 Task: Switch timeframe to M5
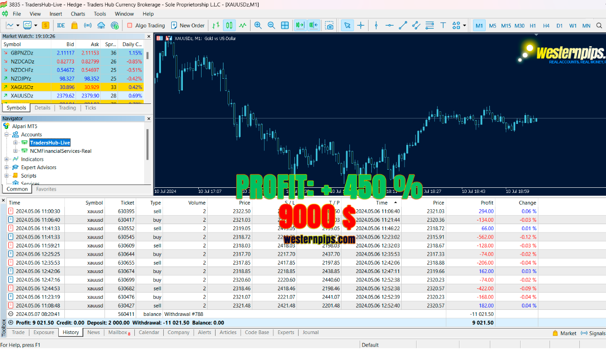pyautogui.click(x=493, y=26)
